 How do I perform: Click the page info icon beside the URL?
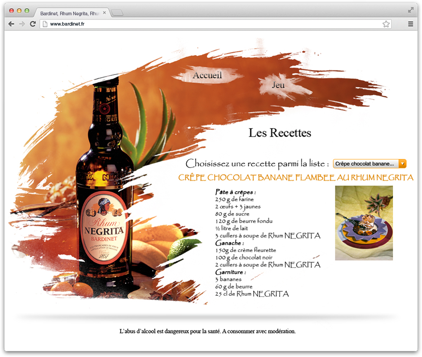pyautogui.click(x=45, y=24)
